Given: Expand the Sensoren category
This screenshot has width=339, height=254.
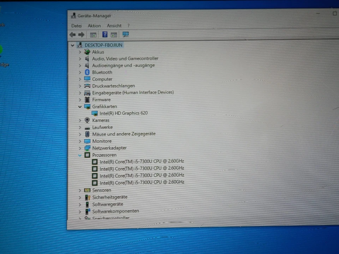Looking at the screenshot, I should coord(80,190).
